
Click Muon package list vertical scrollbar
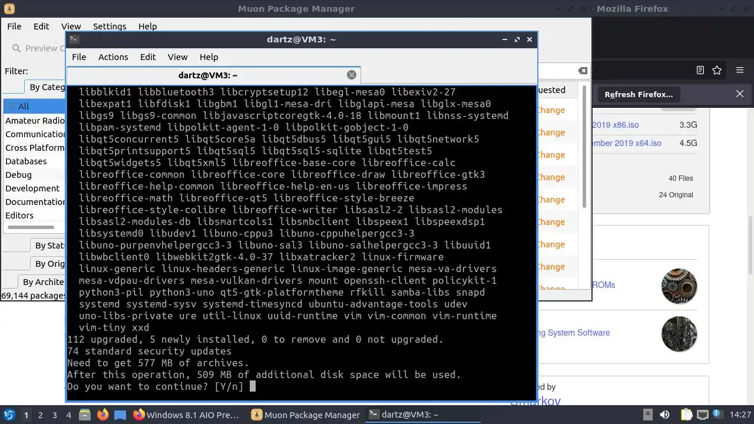point(584,147)
